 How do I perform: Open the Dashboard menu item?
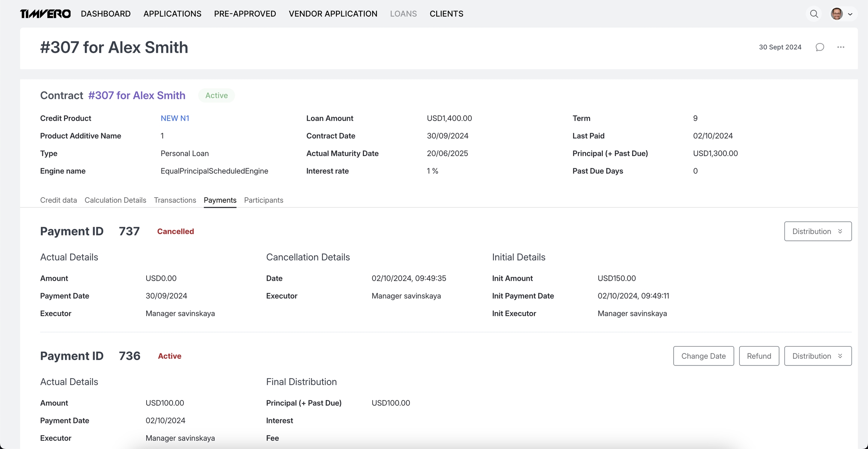[x=105, y=14]
